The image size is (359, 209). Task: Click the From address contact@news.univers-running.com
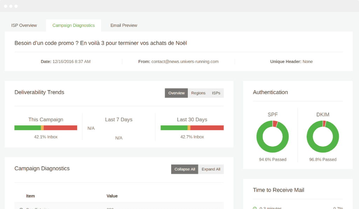point(185,62)
